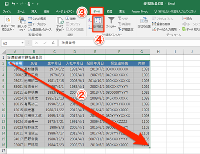The width and height of the screenshot is (200, 154).
Task: Switch to the Power Pivot tab
Action: tap(140, 12)
